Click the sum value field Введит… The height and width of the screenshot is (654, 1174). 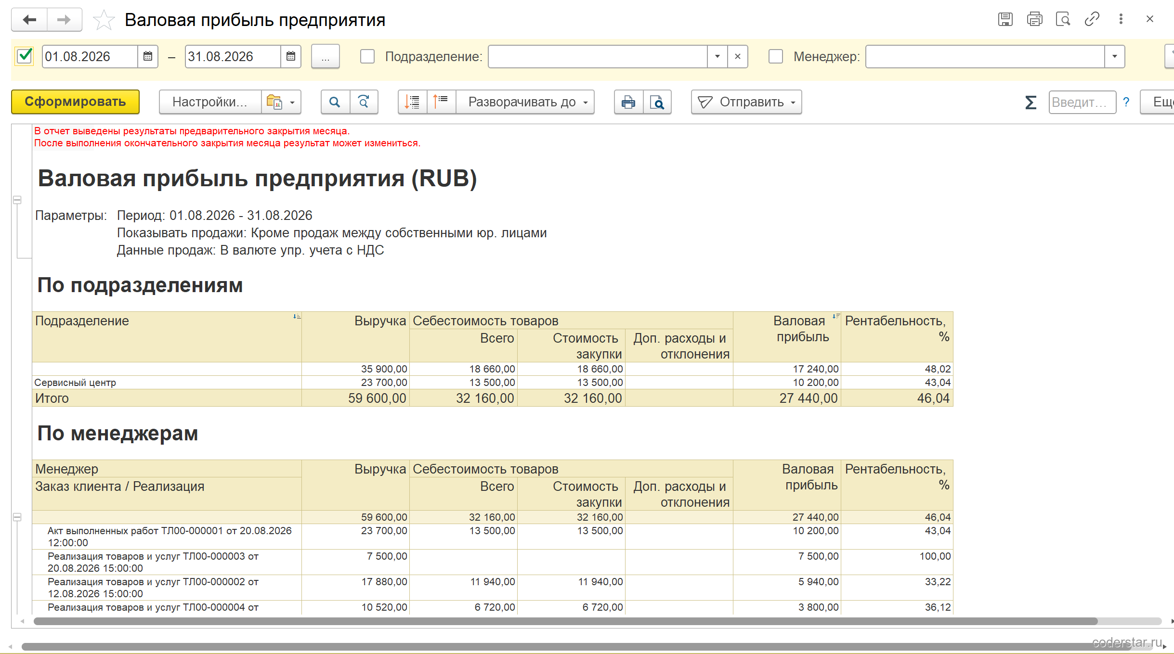1082,102
